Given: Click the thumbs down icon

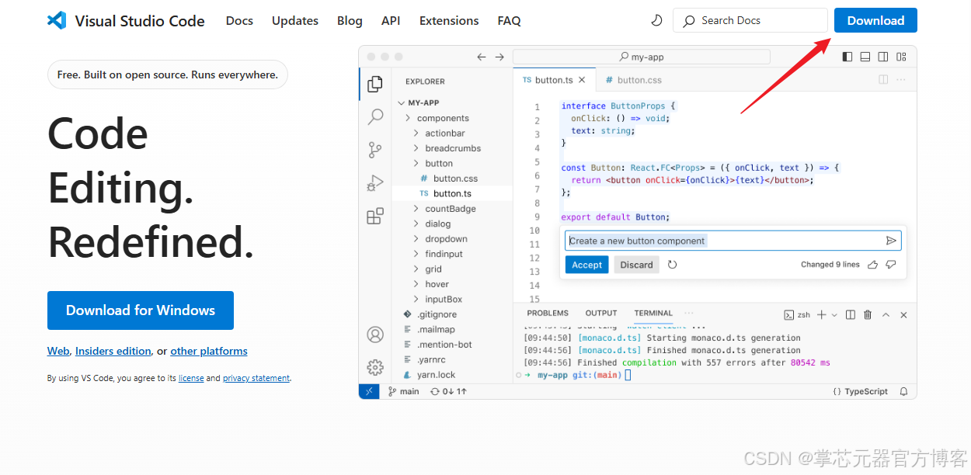Looking at the screenshot, I should [x=891, y=265].
